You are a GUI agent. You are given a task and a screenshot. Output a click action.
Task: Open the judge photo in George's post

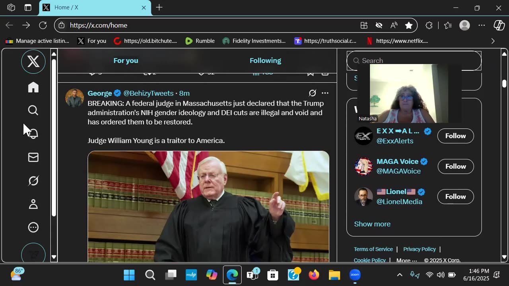click(x=208, y=207)
